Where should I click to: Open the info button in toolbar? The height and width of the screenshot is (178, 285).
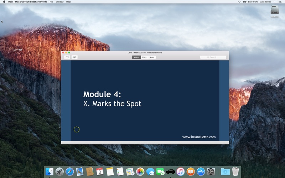click(x=74, y=57)
